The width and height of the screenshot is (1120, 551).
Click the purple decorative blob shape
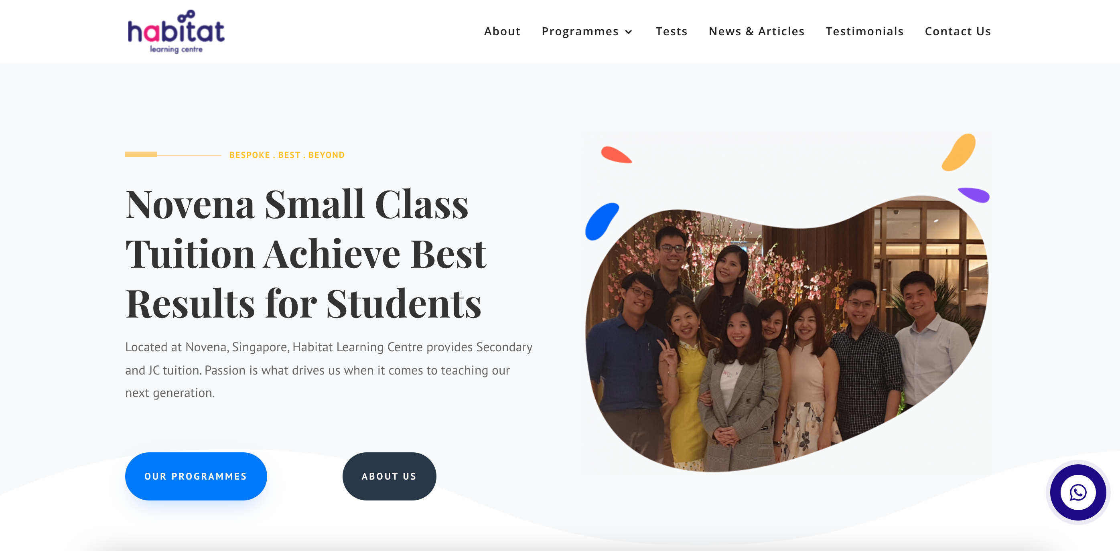coord(974,194)
